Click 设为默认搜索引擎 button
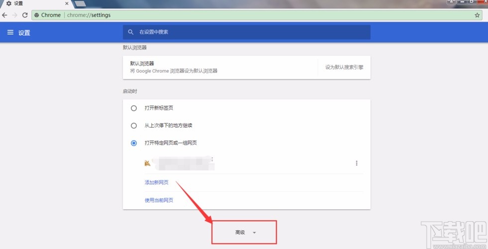The image size is (488, 249). pos(344,67)
